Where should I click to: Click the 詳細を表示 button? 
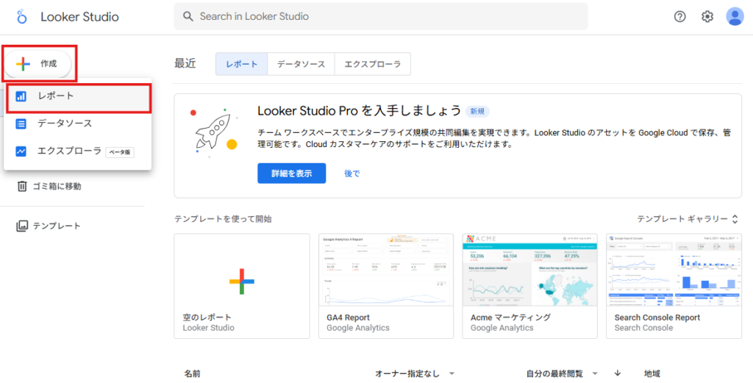tap(291, 173)
